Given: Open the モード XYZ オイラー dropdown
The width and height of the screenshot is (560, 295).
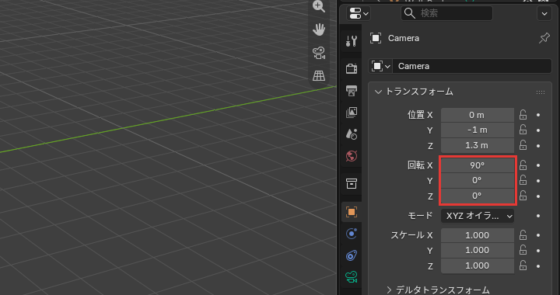Looking at the screenshot, I should 477,216.
